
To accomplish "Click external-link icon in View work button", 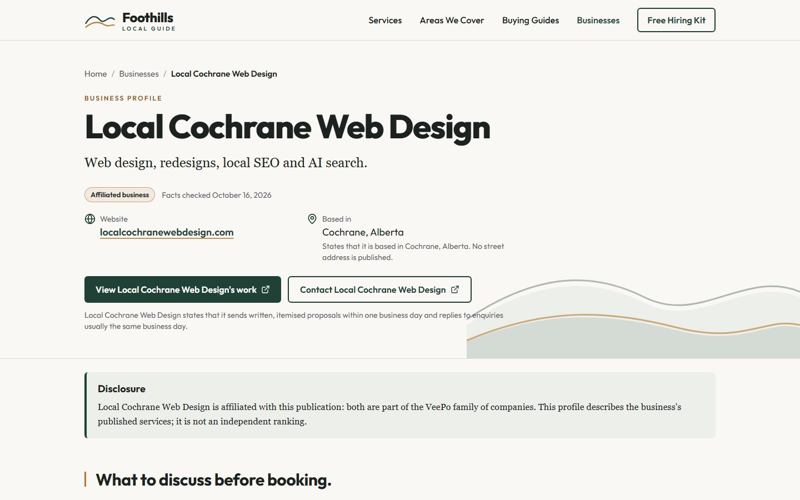I will tap(266, 289).
